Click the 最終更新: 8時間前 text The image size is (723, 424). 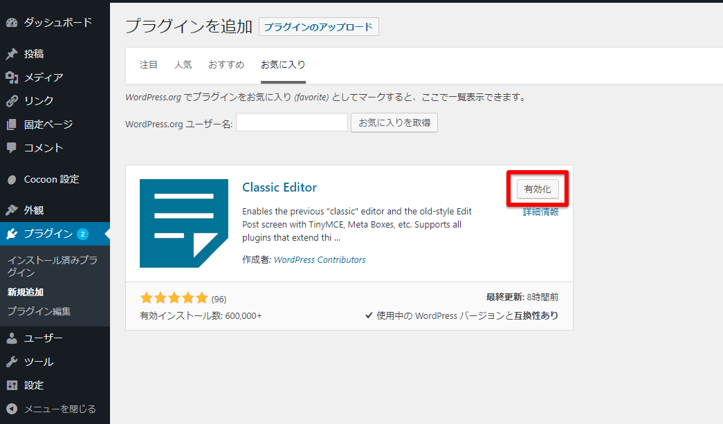tap(522, 297)
